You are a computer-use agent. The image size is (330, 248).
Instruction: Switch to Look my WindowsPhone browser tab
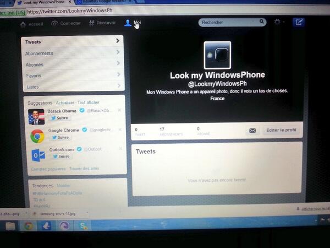(x=43, y=2)
